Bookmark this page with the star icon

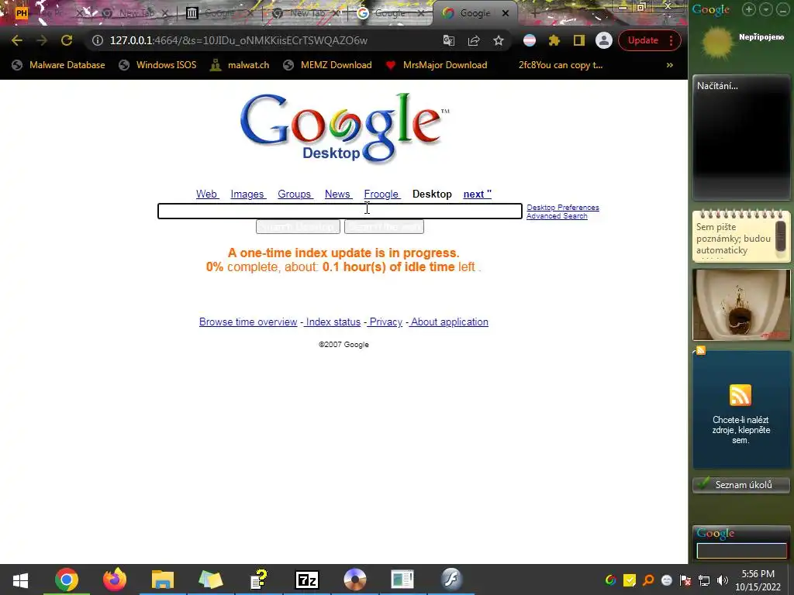[499, 40]
